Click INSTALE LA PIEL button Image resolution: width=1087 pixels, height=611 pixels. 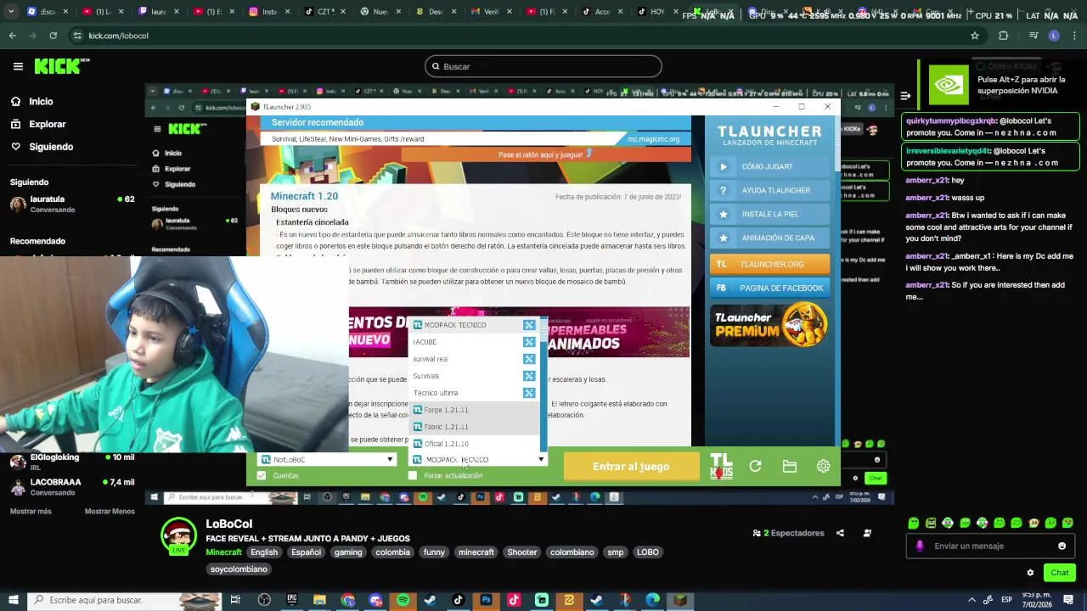point(769,214)
